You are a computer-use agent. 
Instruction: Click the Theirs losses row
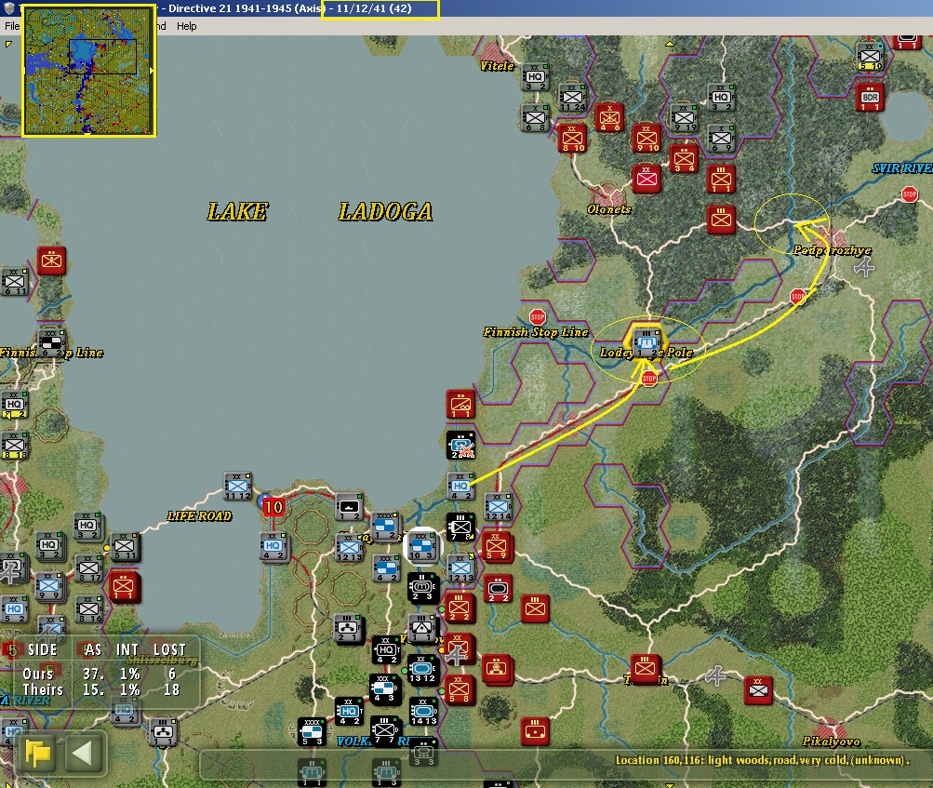(101, 689)
